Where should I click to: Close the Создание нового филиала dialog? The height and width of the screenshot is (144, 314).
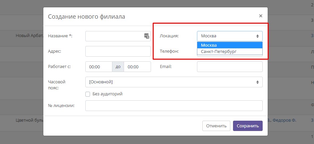tap(261, 16)
